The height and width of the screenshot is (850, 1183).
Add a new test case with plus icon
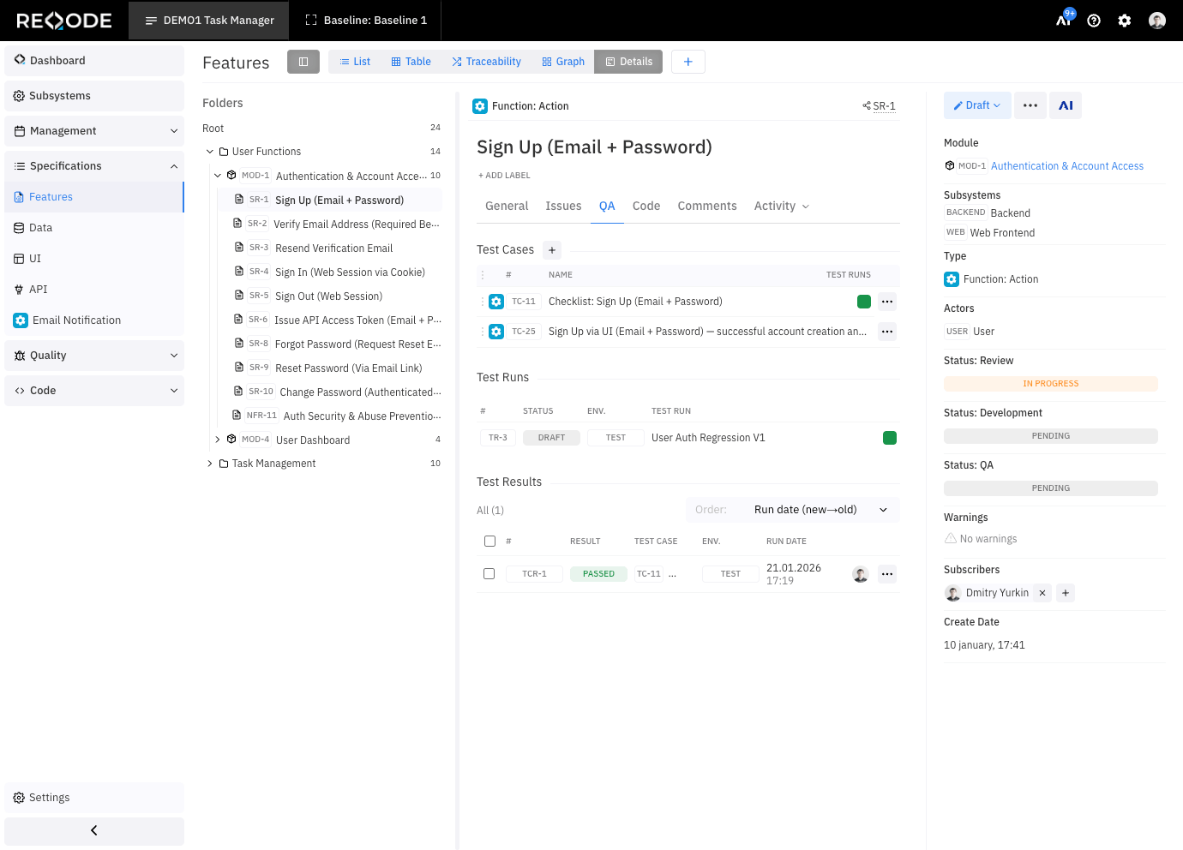pos(552,250)
